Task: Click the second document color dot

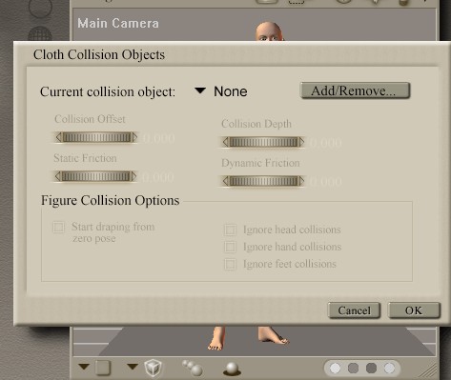Action: point(353,369)
